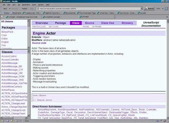Switch to UnCodeX - UnrealScript Swiss Army Knife tab
The image size is (169, 123).
pos(23,17)
